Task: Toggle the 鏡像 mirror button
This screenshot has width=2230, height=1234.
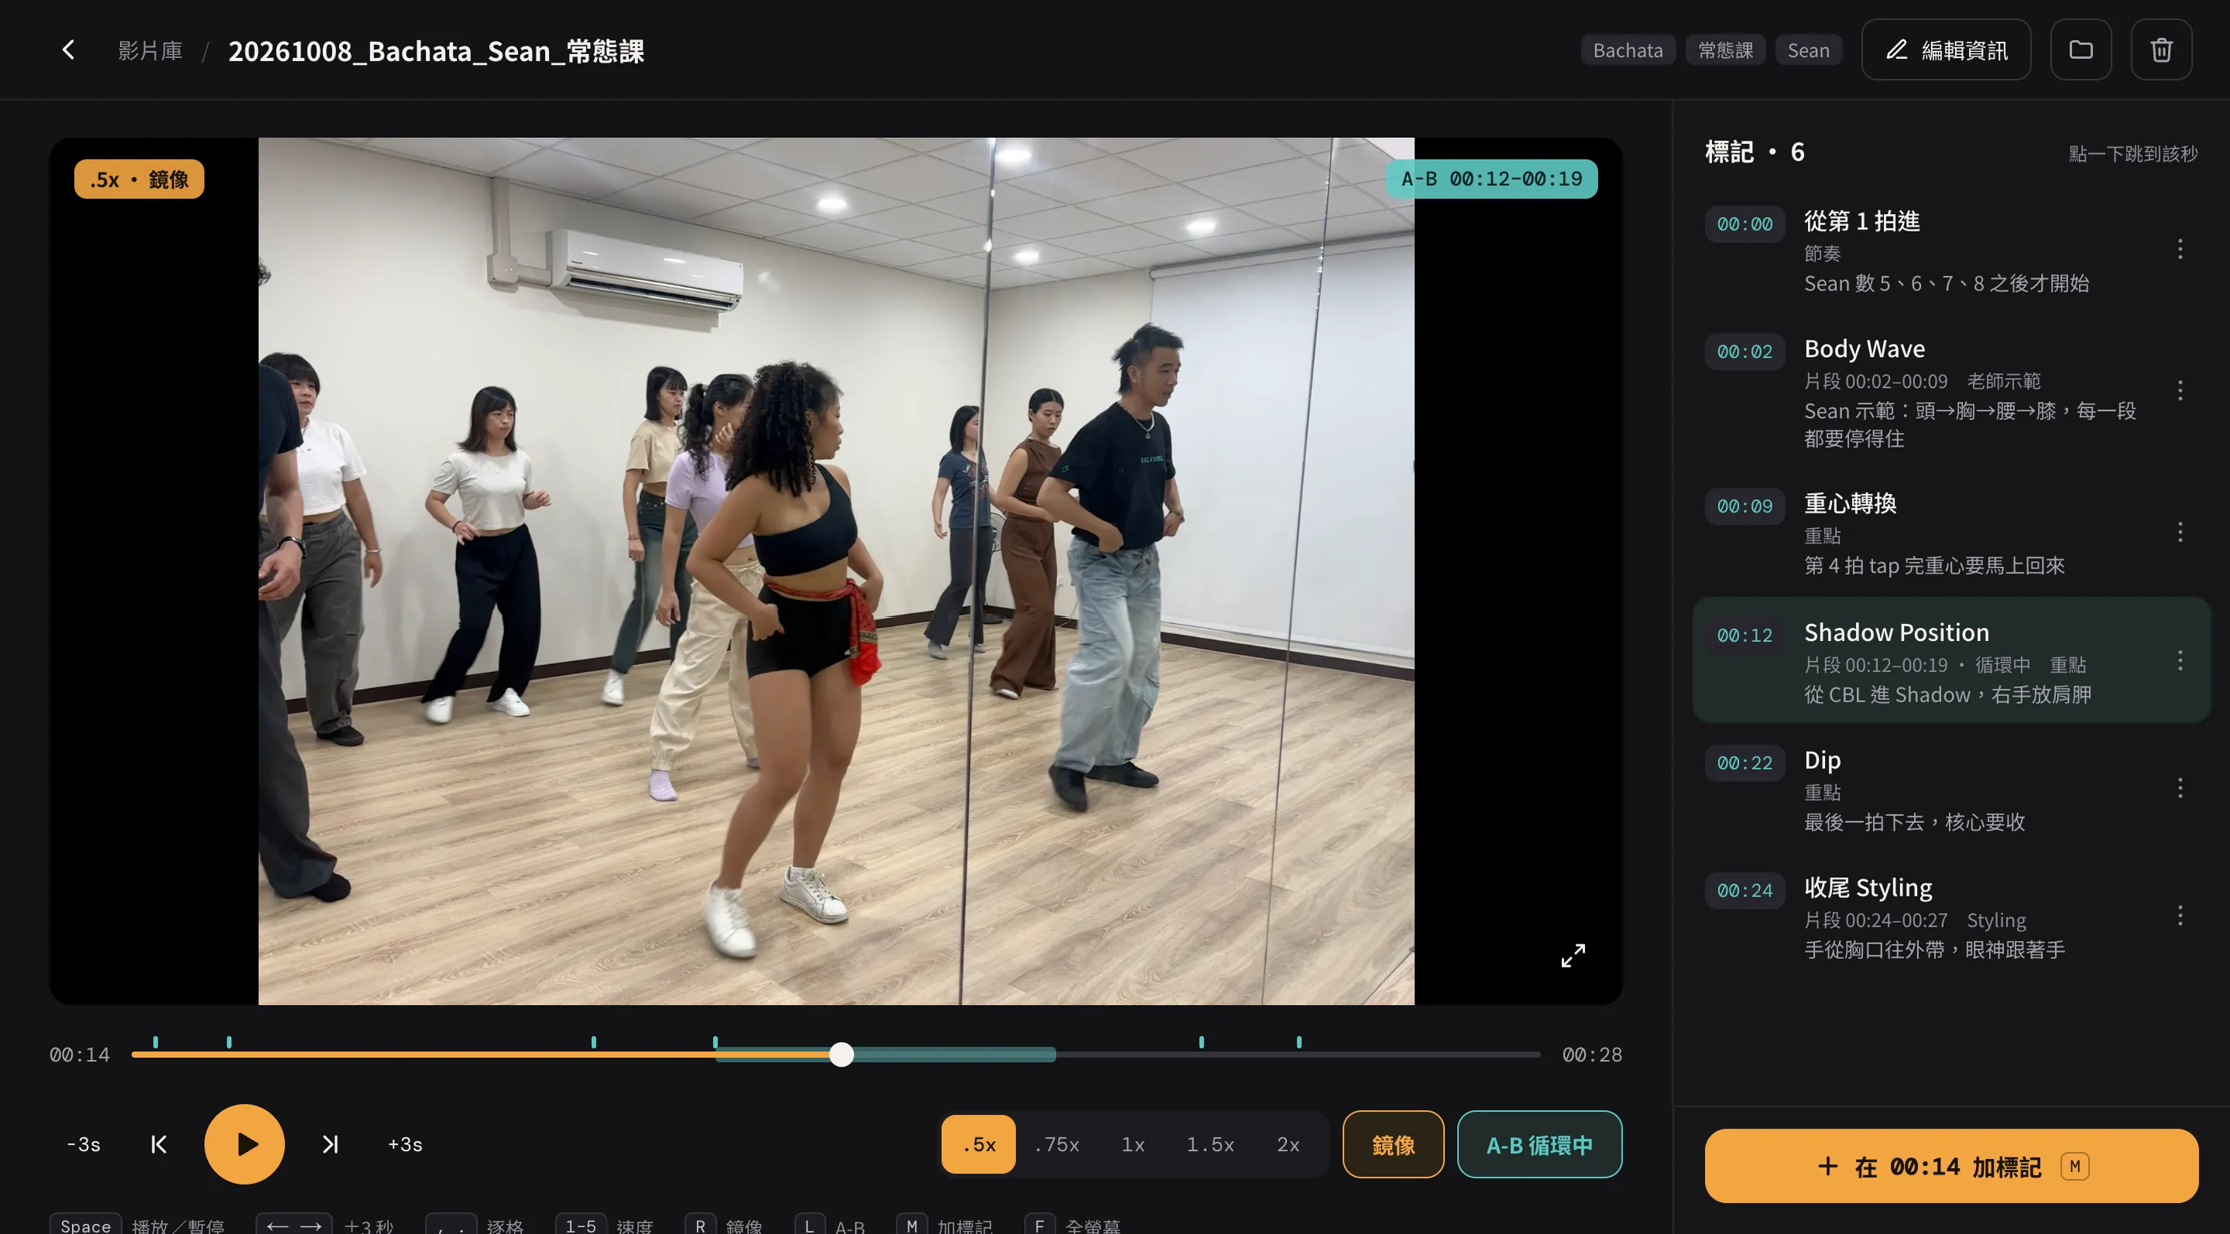Action: pos(1393,1144)
